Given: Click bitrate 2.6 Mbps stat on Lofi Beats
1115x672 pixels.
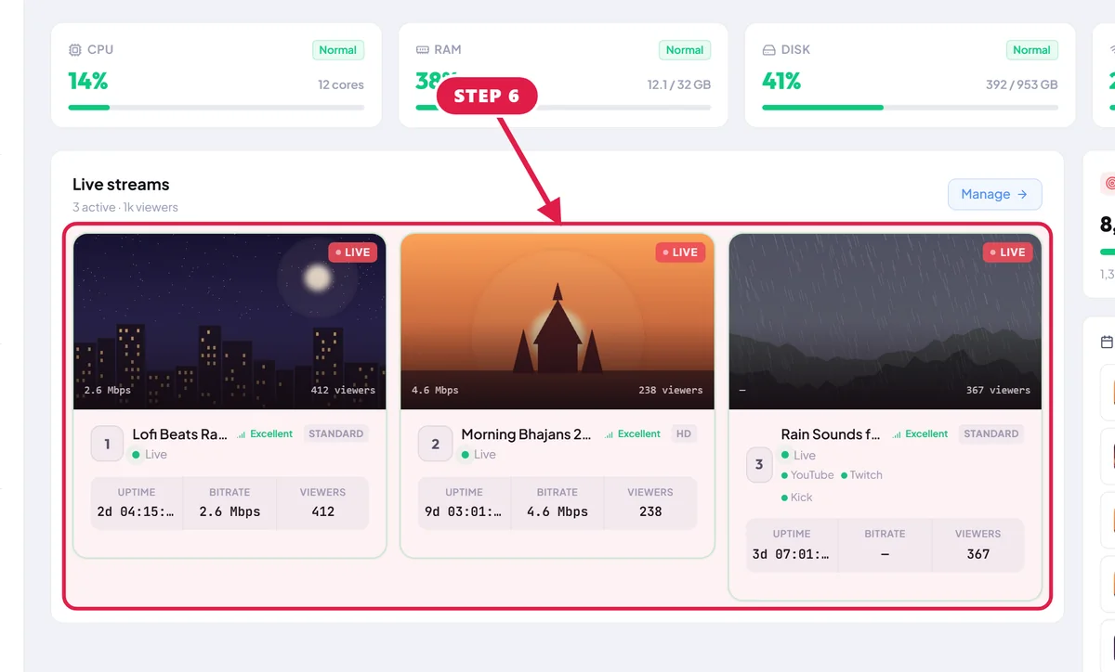Looking at the screenshot, I should pos(230,502).
